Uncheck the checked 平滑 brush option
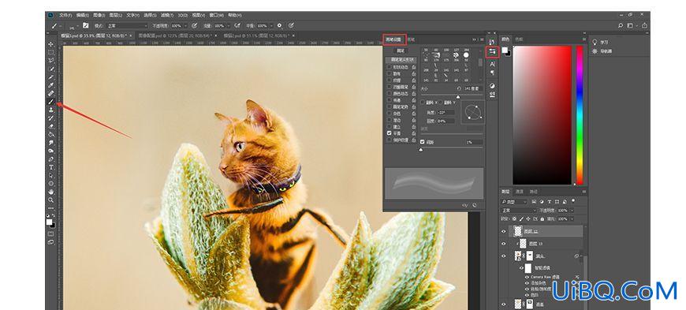The height and width of the screenshot is (310, 686). pos(390,133)
